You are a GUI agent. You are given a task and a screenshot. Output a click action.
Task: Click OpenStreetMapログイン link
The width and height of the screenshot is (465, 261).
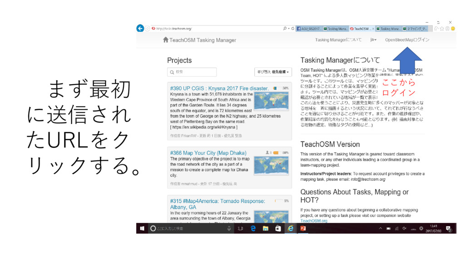click(x=407, y=40)
